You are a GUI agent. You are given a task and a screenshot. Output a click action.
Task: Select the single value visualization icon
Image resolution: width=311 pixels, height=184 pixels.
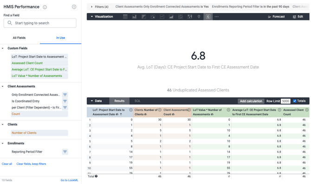[208, 17]
